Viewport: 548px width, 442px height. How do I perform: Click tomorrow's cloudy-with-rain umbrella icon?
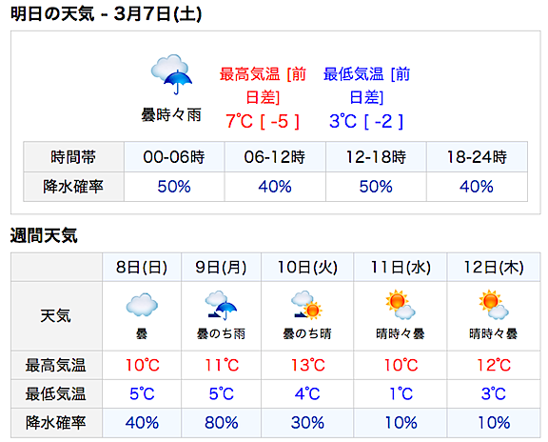click(x=171, y=74)
